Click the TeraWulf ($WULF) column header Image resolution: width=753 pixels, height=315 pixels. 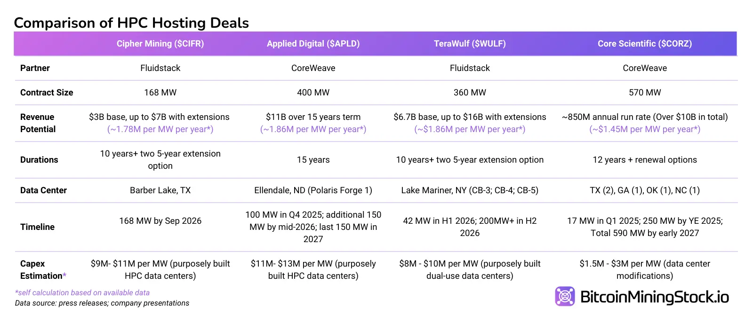pyautogui.click(x=470, y=44)
